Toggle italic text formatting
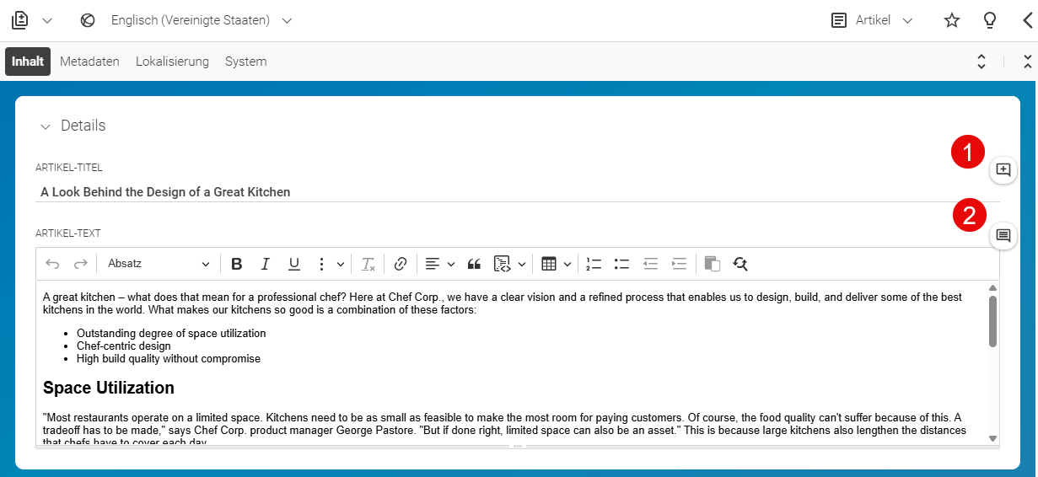The width and height of the screenshot is (1038, 477). [x=265, y=264]
